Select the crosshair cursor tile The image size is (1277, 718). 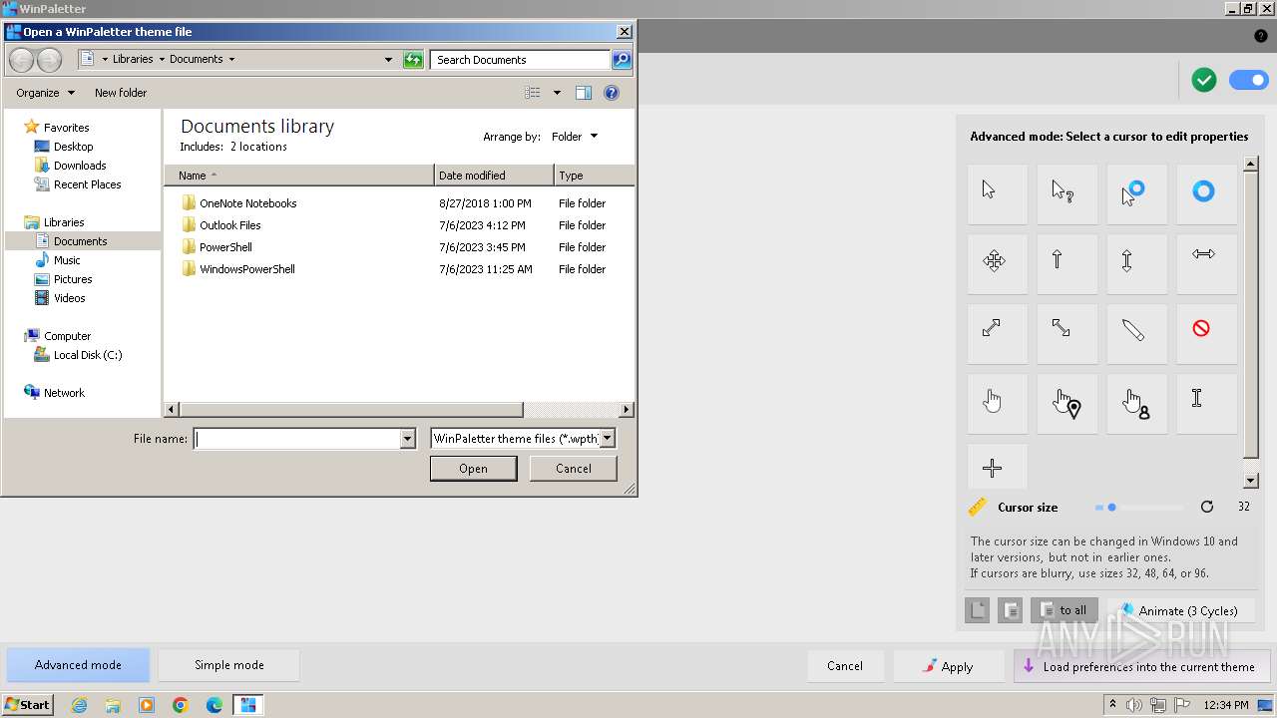997,467
